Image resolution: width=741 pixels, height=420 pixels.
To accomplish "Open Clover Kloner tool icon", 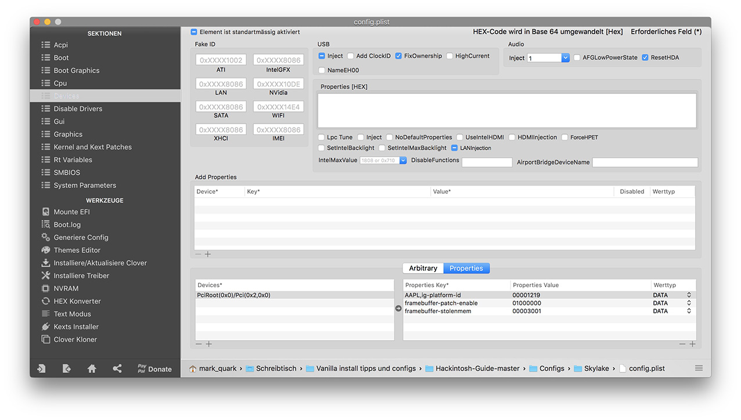I will (x=46, y=339).
